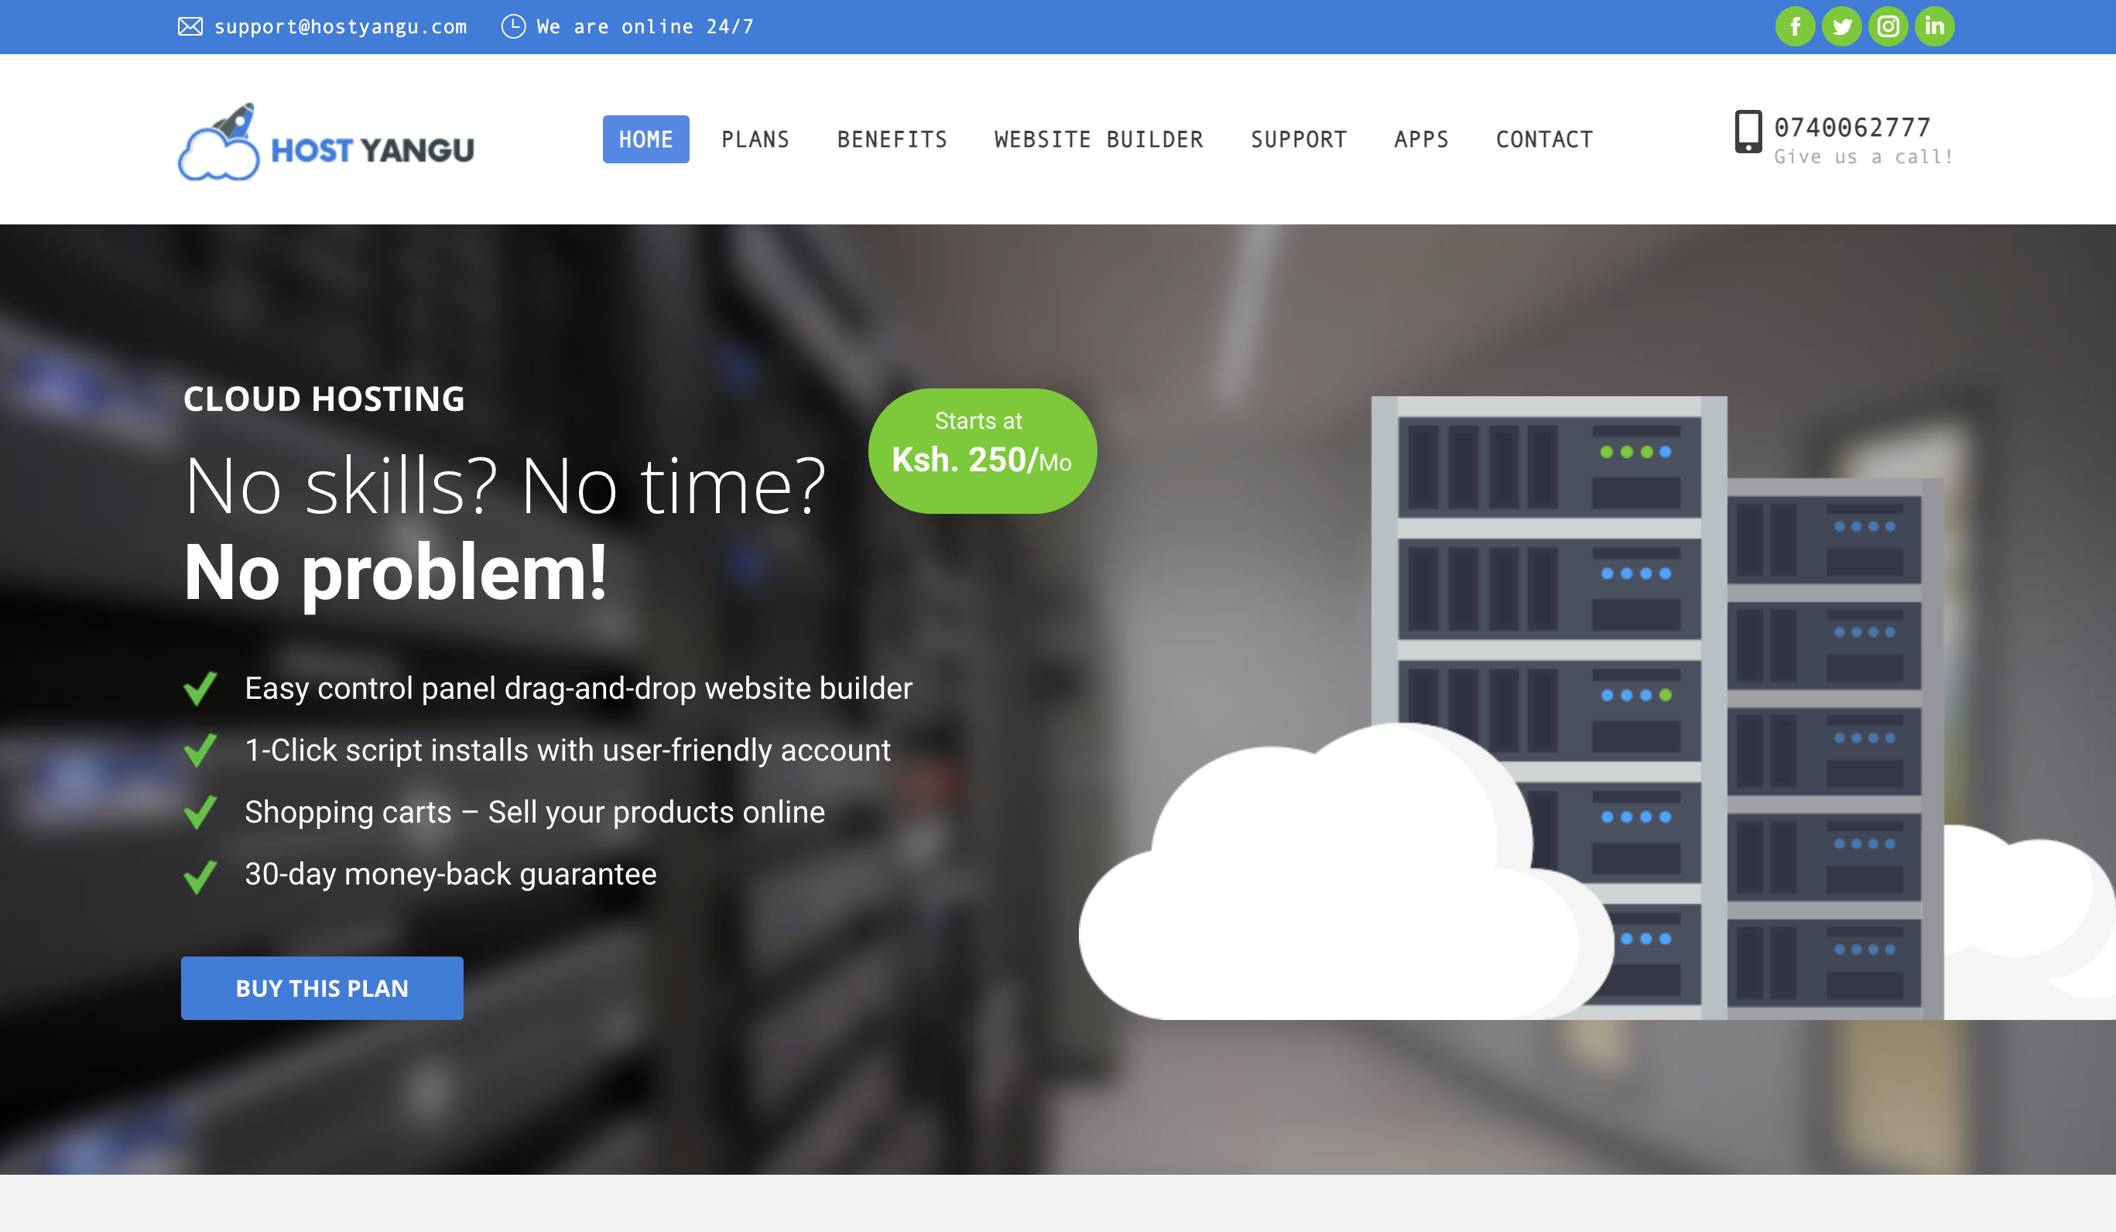Open the Support menu item

[x=1298, y=139]
